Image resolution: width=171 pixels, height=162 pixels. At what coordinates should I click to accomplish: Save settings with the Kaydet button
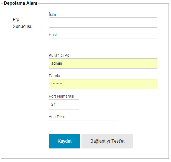tap(65, 141)
